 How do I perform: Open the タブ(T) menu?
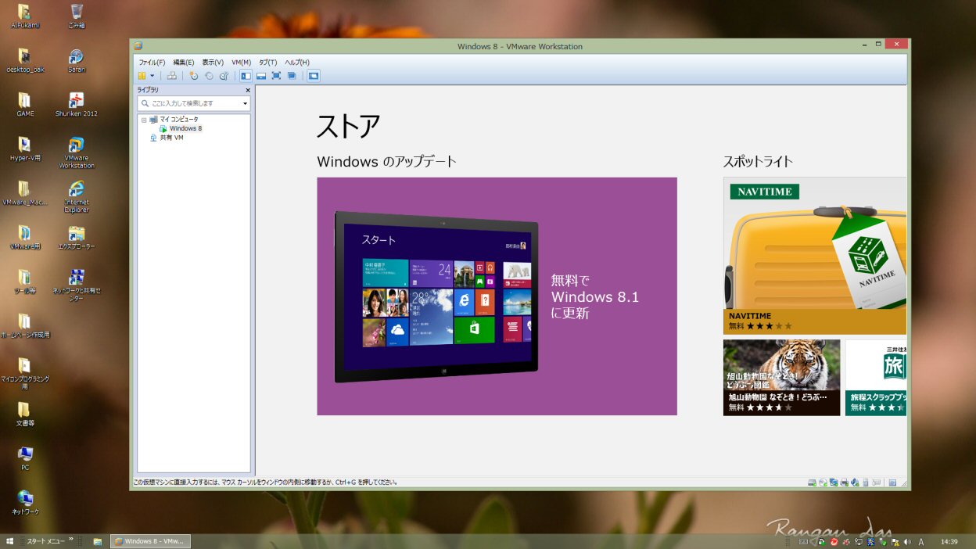tap(268, 63)
